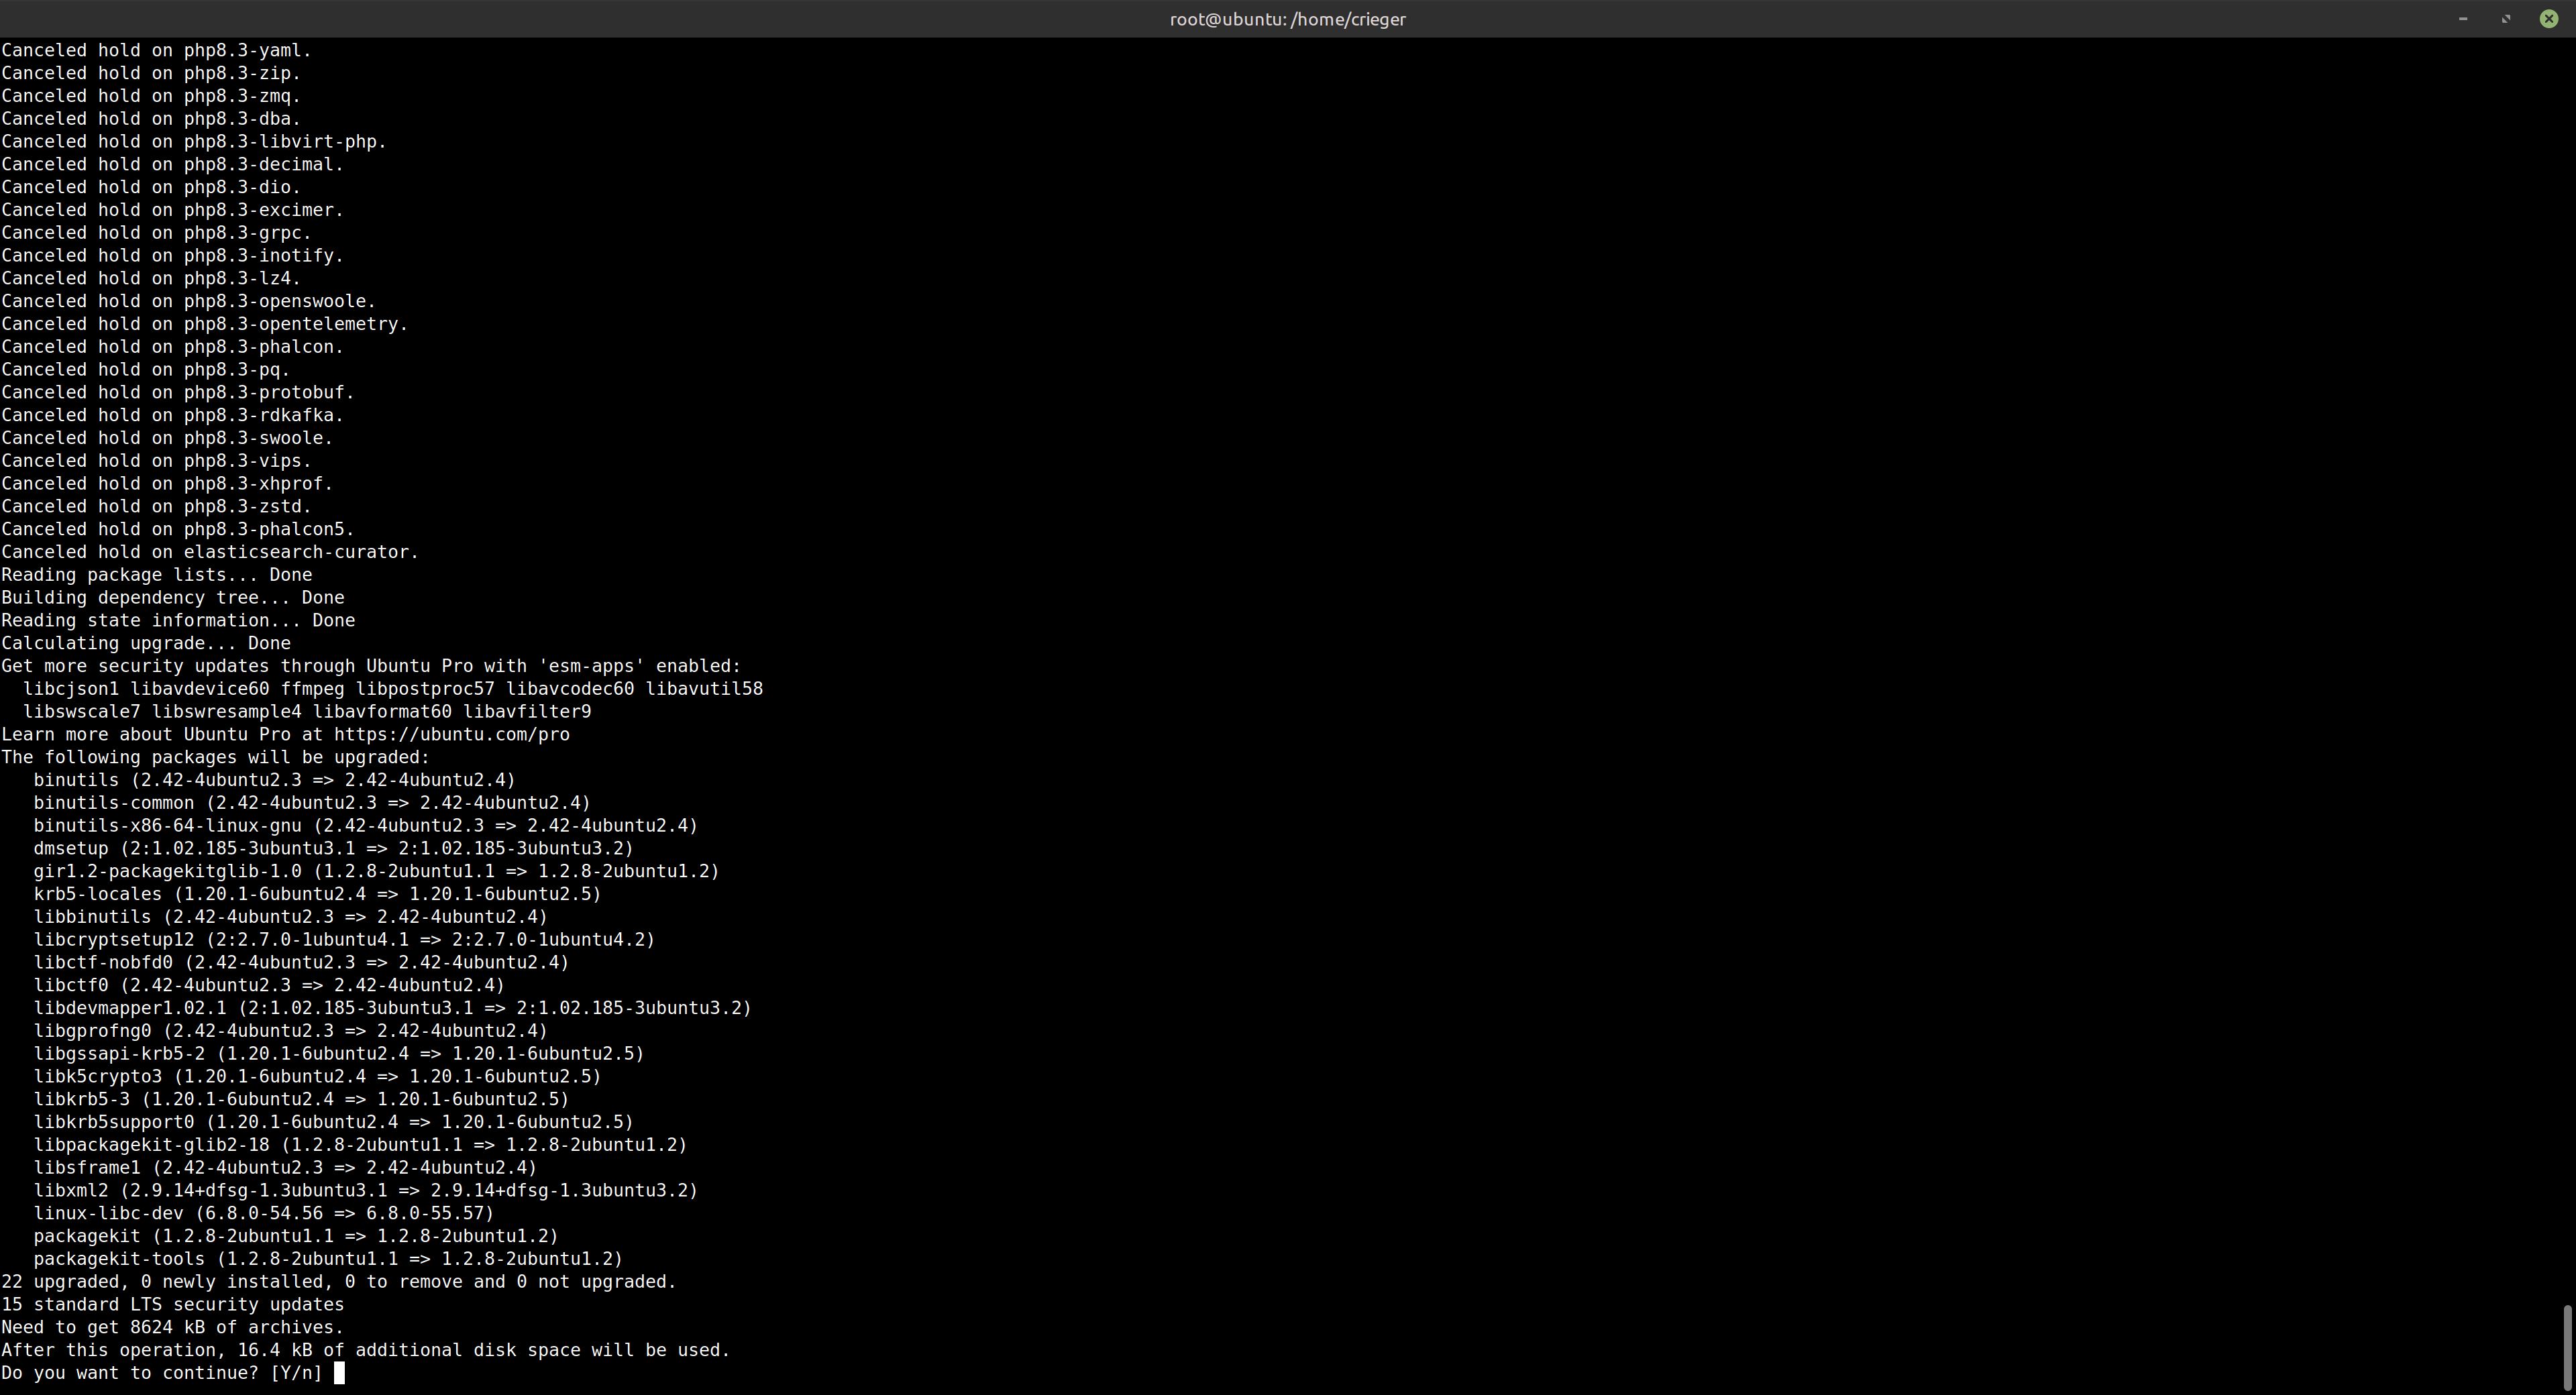
Task: Click 'Canceled hold on php8.3-swoole.' line
Action: [x=167, y=438]
